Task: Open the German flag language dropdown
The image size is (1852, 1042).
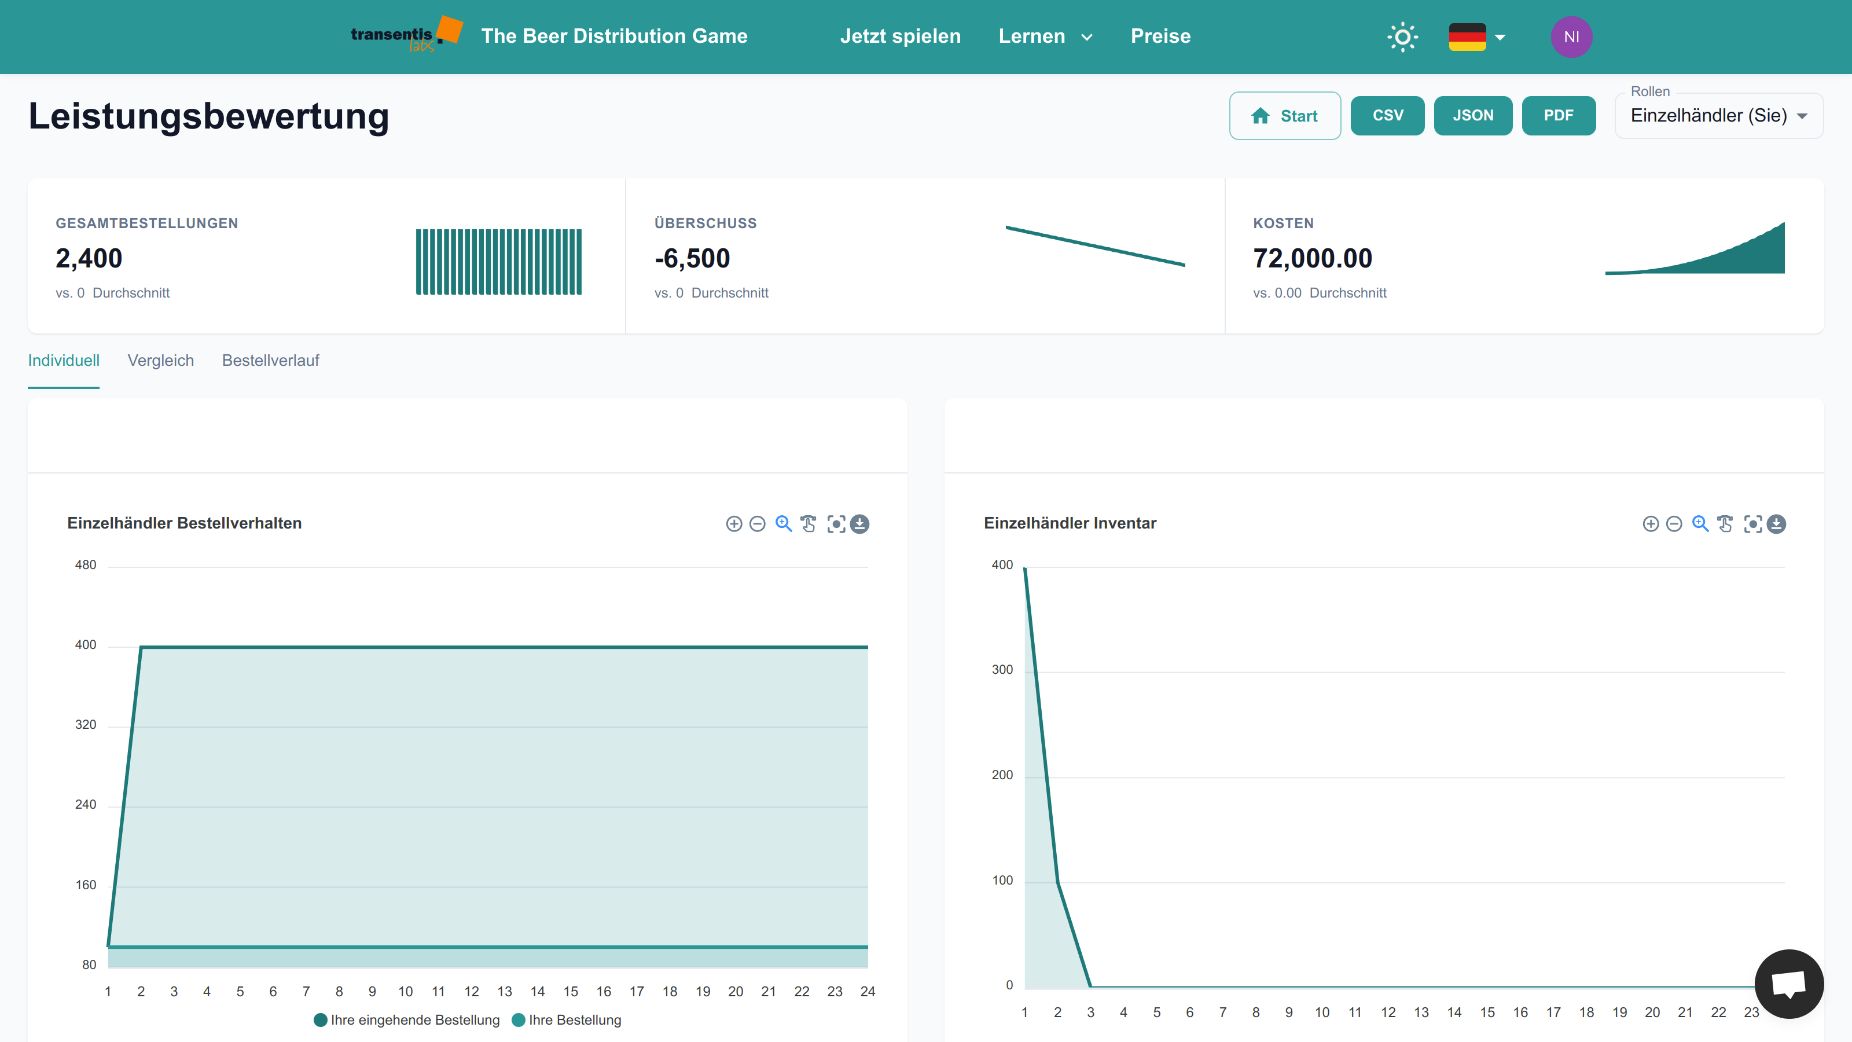Action: [1477, 36]
